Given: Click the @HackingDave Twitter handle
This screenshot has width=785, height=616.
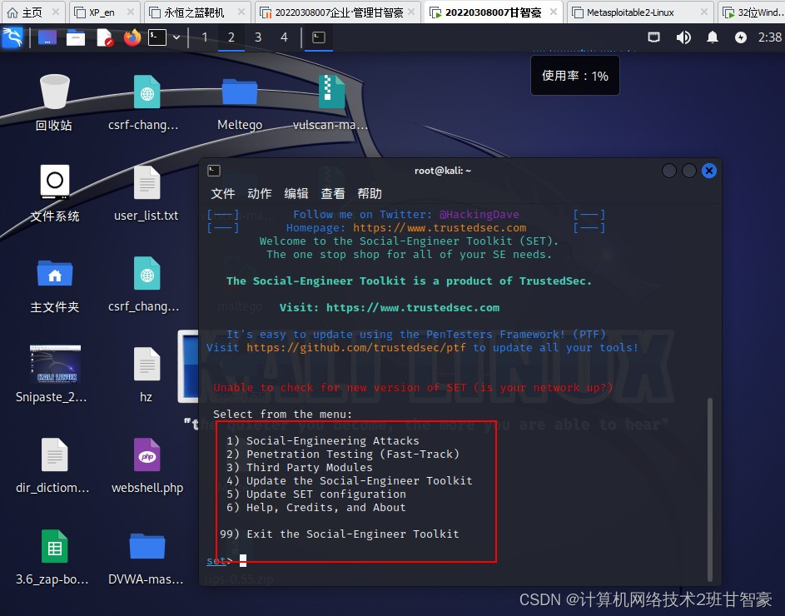Looking at the screenshot, I should click(479, 214).
